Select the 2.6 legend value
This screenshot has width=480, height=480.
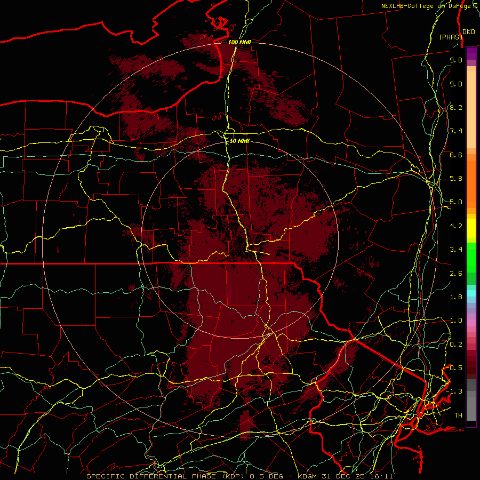click(456, 274)
